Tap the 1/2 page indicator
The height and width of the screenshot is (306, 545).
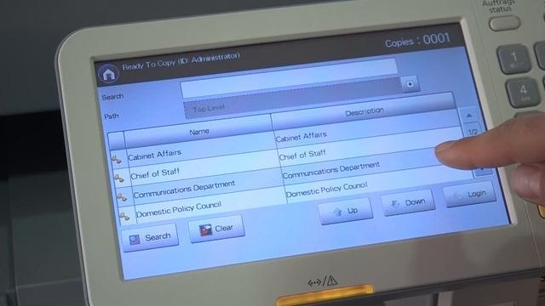(x=473, y=132)
